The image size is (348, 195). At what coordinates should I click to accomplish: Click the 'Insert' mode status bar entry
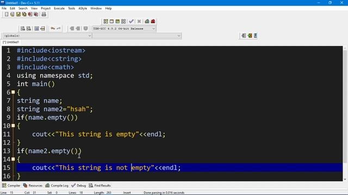127,193
